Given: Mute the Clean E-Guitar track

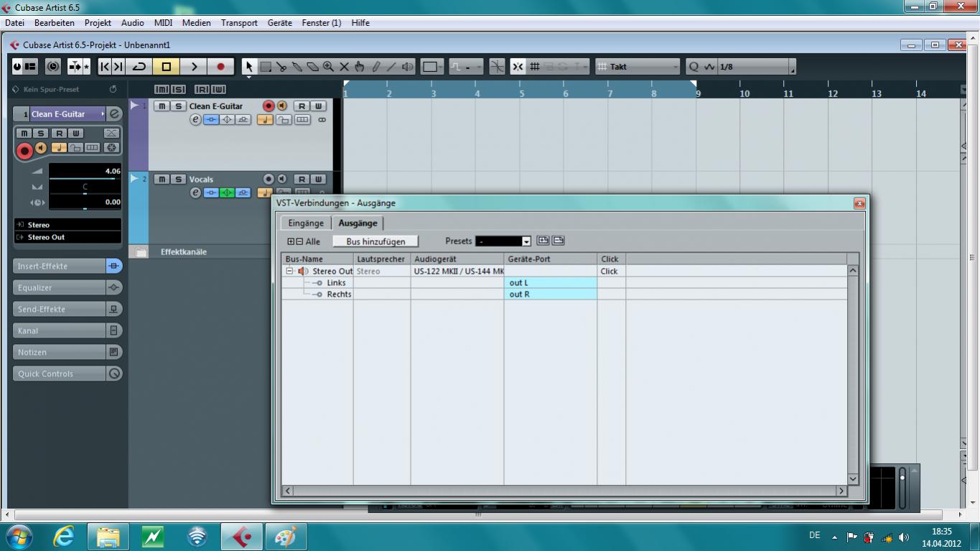Looking at the screenshot, I should coord(162,106).
